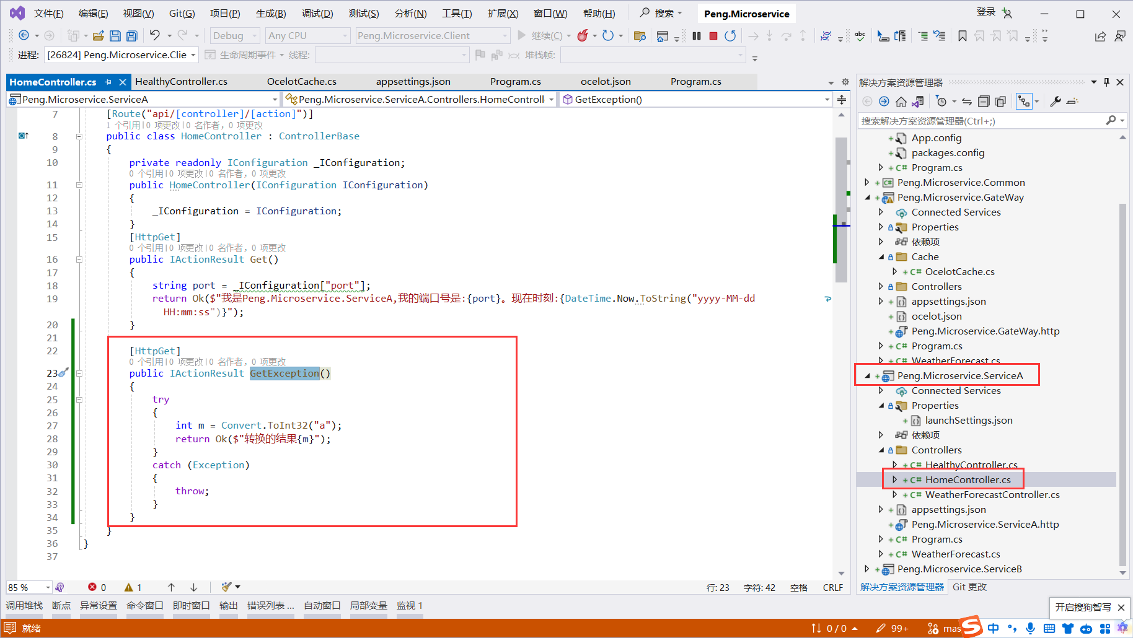
Task: Click the 继续(C) continue button
Action: [540, 36]
